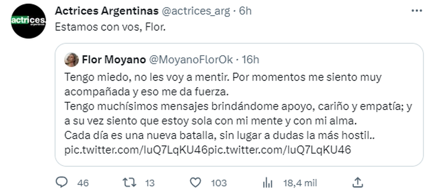Click the retweet arrows icon
434x195 pixels.
[x=129, y=183]
